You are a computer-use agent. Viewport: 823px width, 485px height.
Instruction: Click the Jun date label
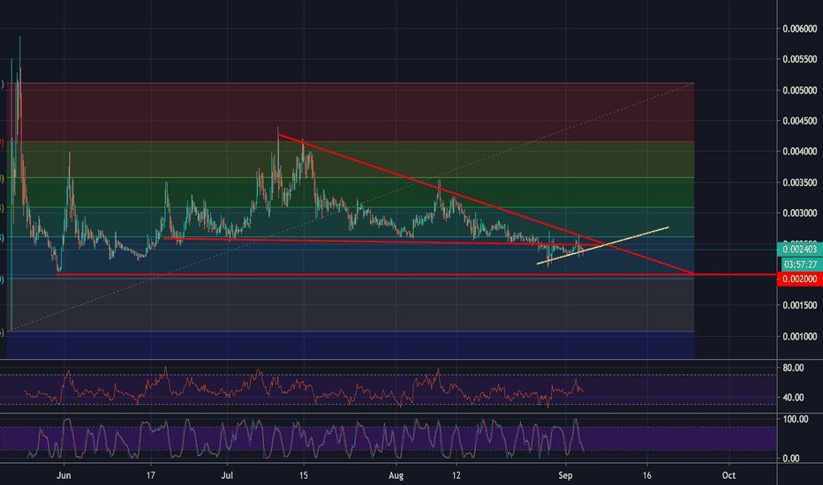click(x=64, y=475)
